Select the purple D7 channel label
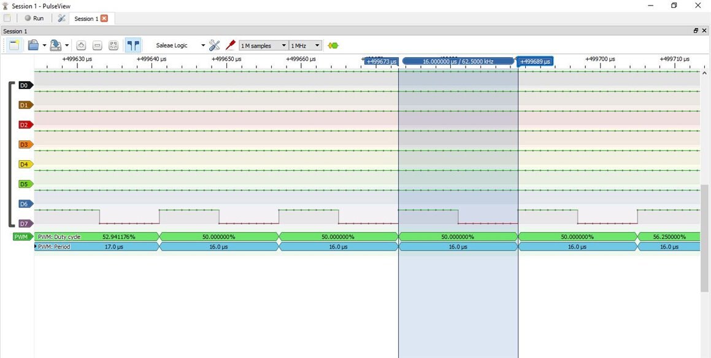 click(25, 224)
